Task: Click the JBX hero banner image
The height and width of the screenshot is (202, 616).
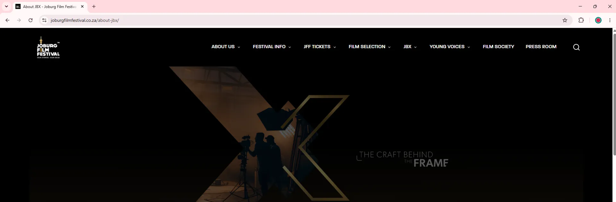Action: coord(306,134)
